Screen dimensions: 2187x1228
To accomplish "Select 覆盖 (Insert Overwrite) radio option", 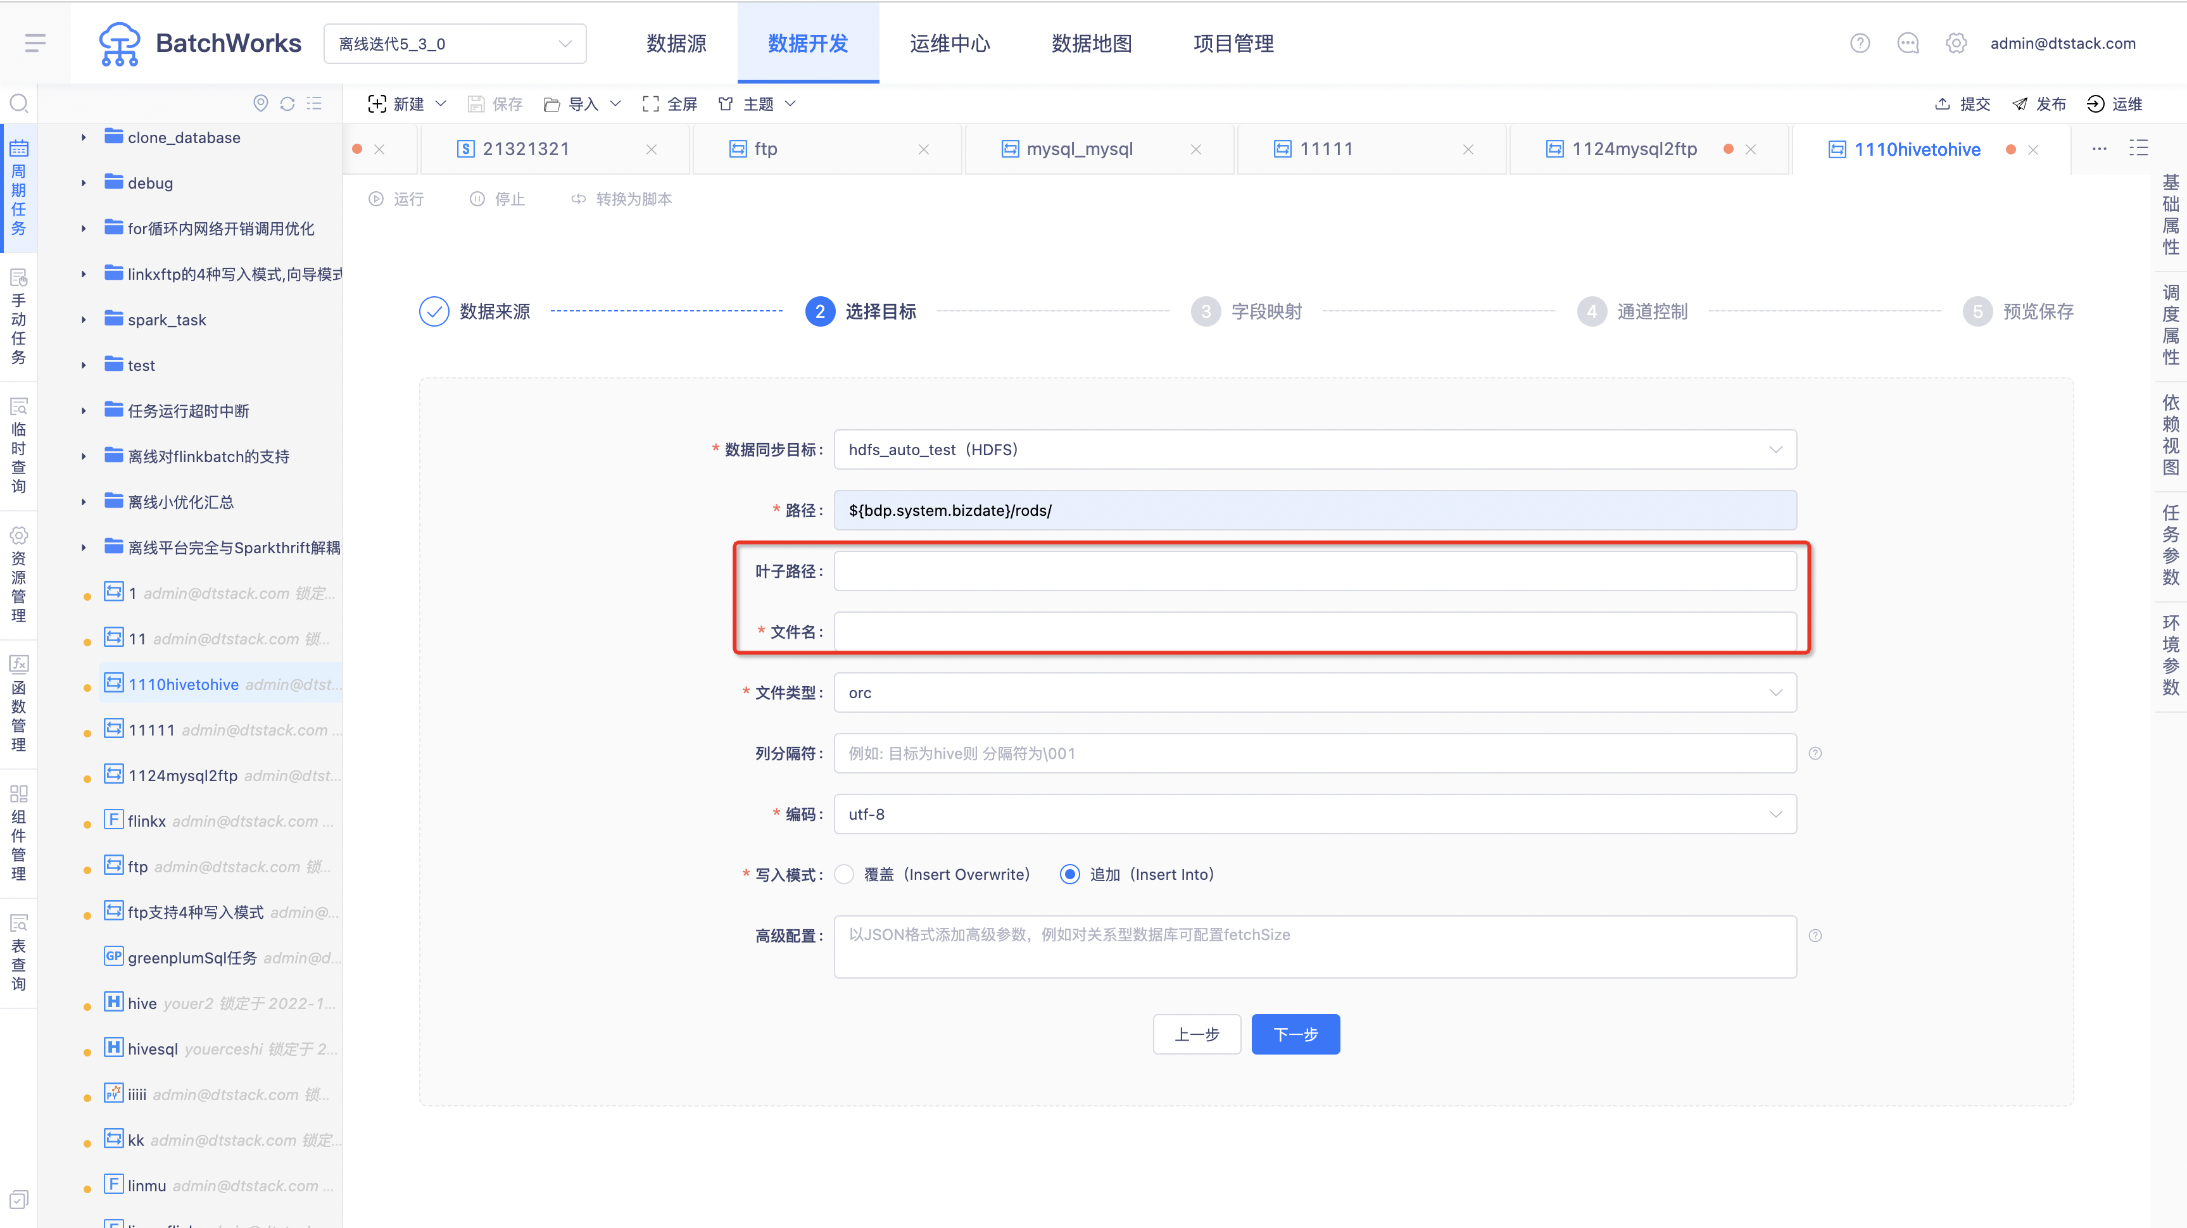I will 844,874.
